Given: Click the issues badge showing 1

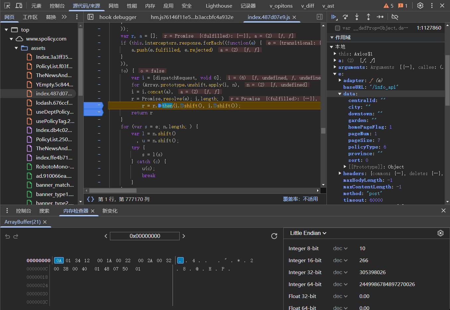Looking at the screenshot, I should pos(403,6).
